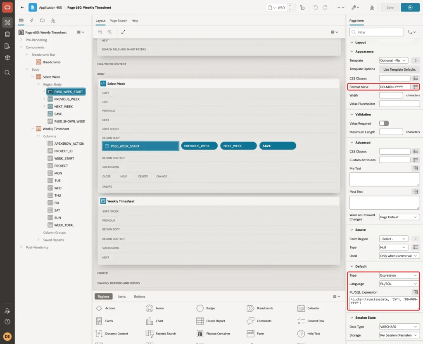423x344 pixels.
Task: Switch to the Buttons gallery tab
Action: coord(140,296)
